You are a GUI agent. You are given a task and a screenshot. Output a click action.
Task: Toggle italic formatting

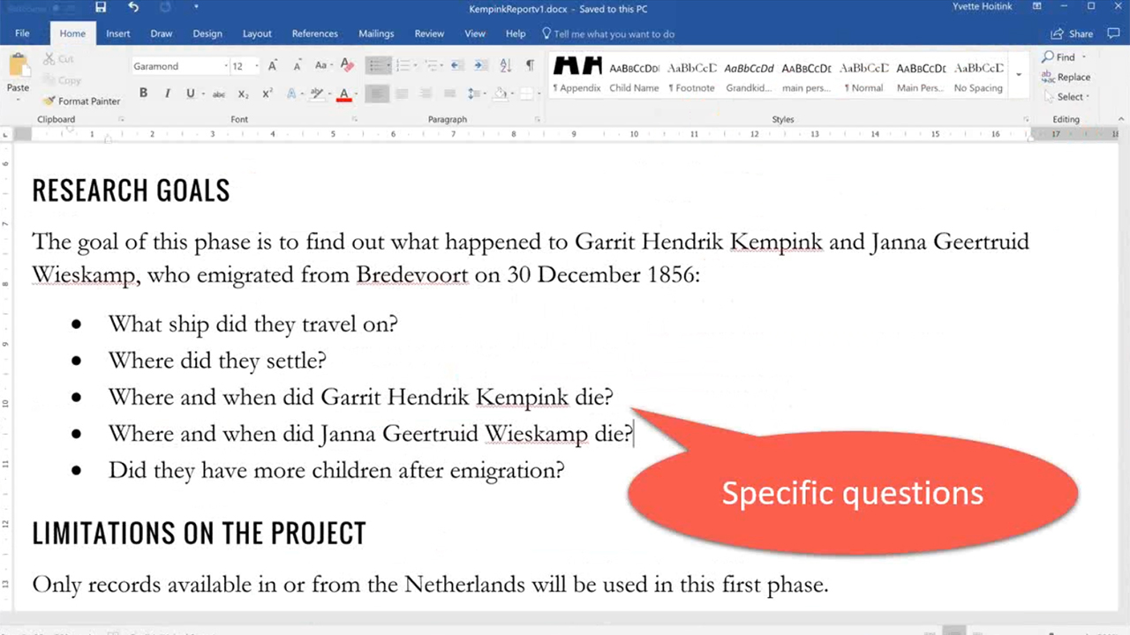click(167, 93)
